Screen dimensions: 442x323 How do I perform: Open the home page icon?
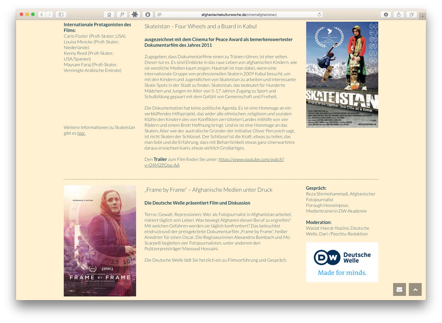[x=109, y=15]
